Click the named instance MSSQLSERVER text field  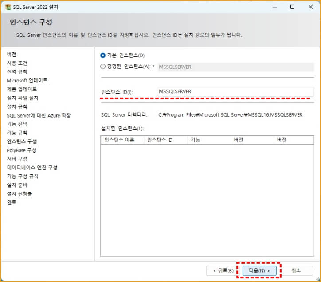(x=235, y=67)
